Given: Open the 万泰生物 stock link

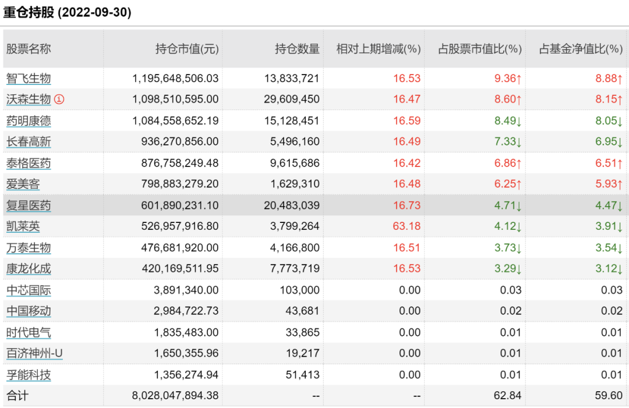Looking at the screenshot, I should [29, 248].
